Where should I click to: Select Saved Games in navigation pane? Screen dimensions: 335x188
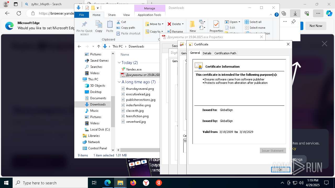(x=97, y=60)
